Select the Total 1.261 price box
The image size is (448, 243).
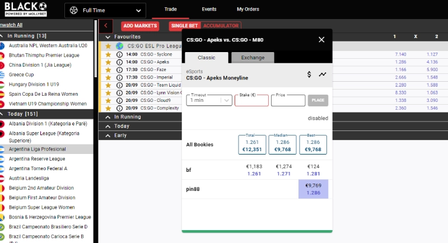pyautogui.click(x=252, y=145)
